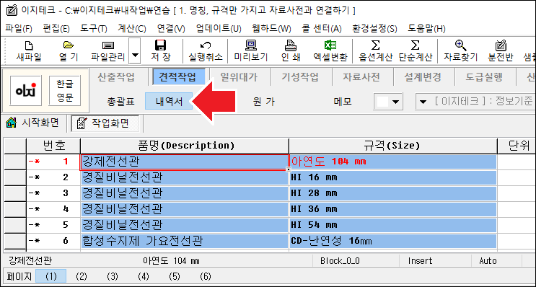Go to page (6)
Viewport: 536px width, 287px height.
pos(205,276)
